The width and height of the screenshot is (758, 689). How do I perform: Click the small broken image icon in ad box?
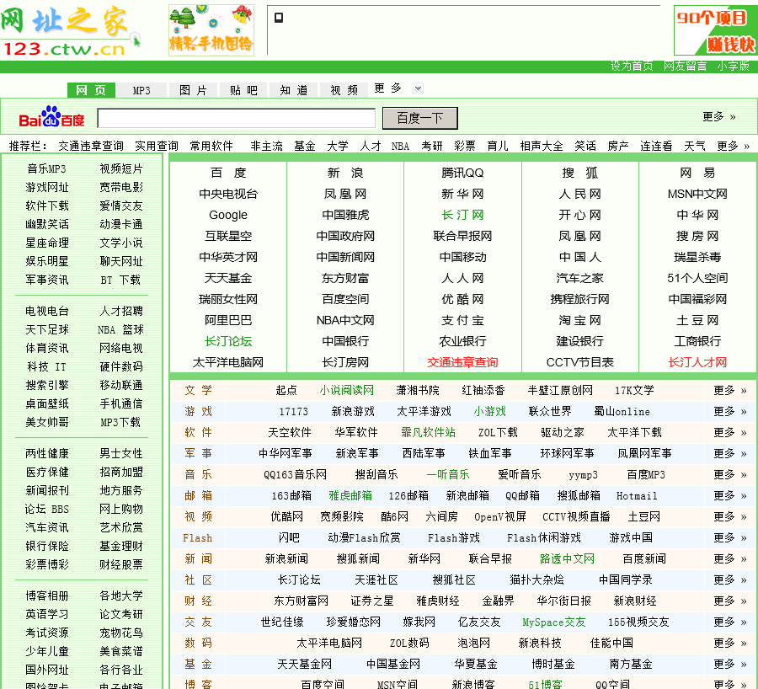(x=279, y=18)
